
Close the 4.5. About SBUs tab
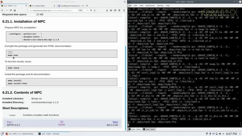(54, 6)
